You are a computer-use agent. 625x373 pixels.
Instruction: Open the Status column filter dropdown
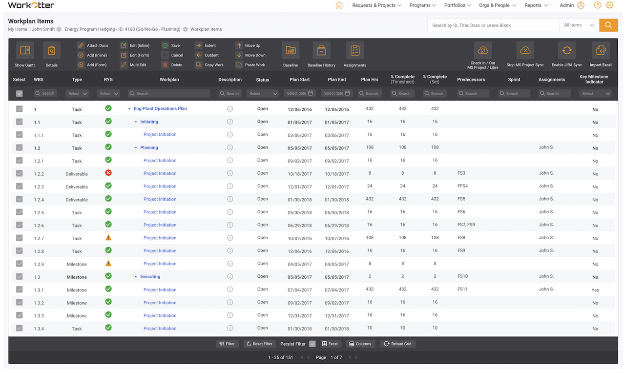pos(262,93)
